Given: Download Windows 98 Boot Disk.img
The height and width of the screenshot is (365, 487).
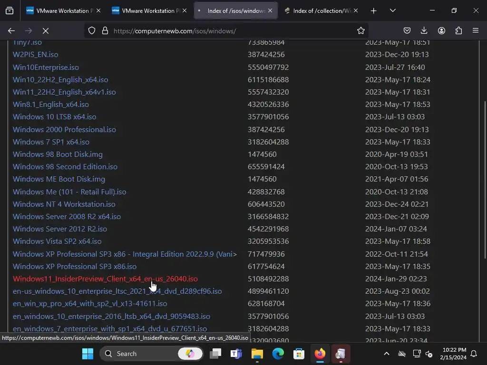Looking at the screenshot, I should pyautogui.click(x=58, y=154).
